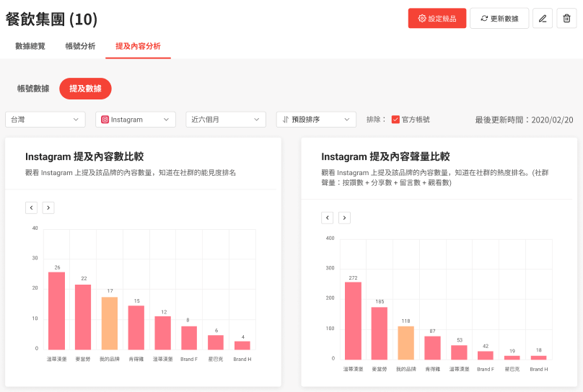The image size is (583, 392).
Task: Open the 預設排序 sorting dropdown
Action: [x=317, y=120]
